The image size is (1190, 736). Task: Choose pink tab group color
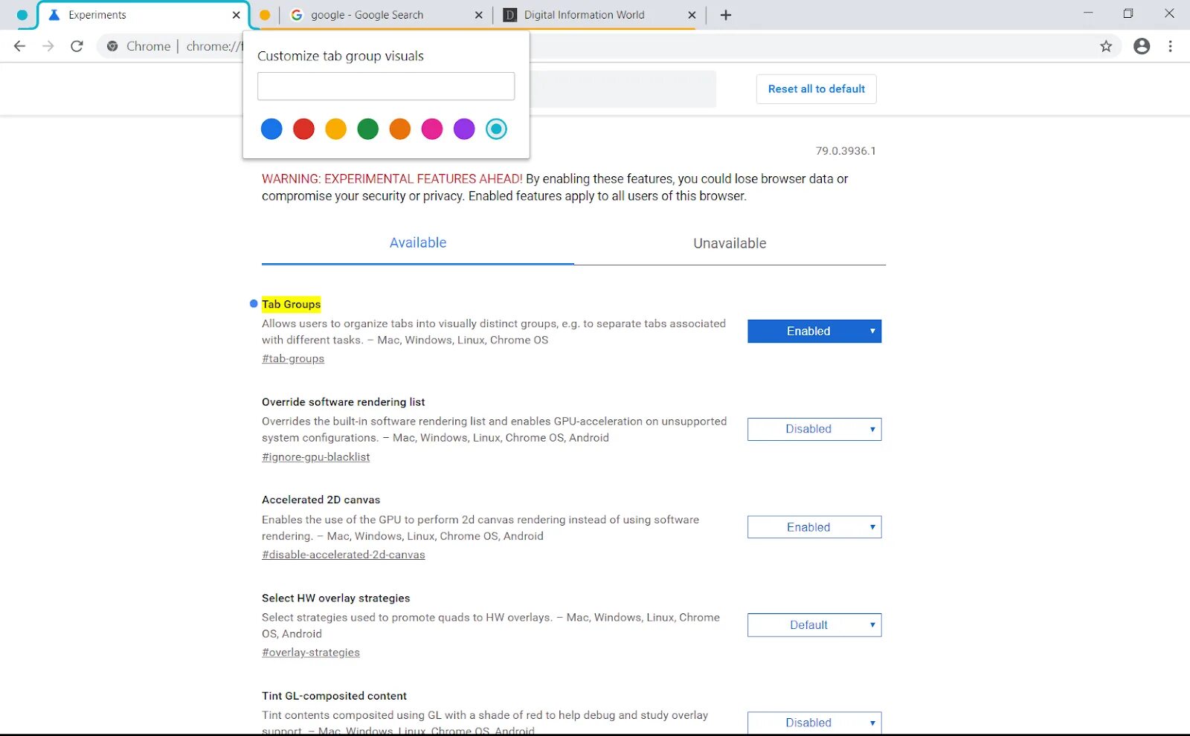pyautogui.click(x=432, y=129)
